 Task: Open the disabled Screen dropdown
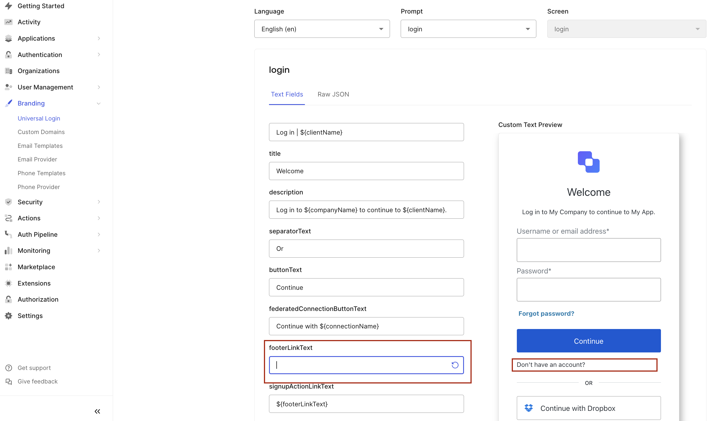pyautogui.click(x=626, y=29)
